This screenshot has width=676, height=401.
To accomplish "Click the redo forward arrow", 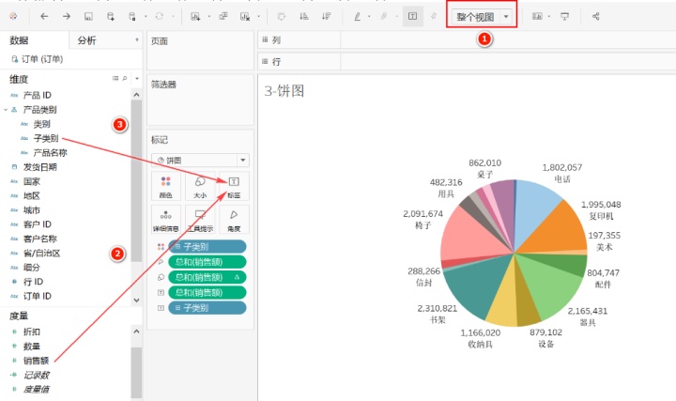I will click(x=67, y=16).
